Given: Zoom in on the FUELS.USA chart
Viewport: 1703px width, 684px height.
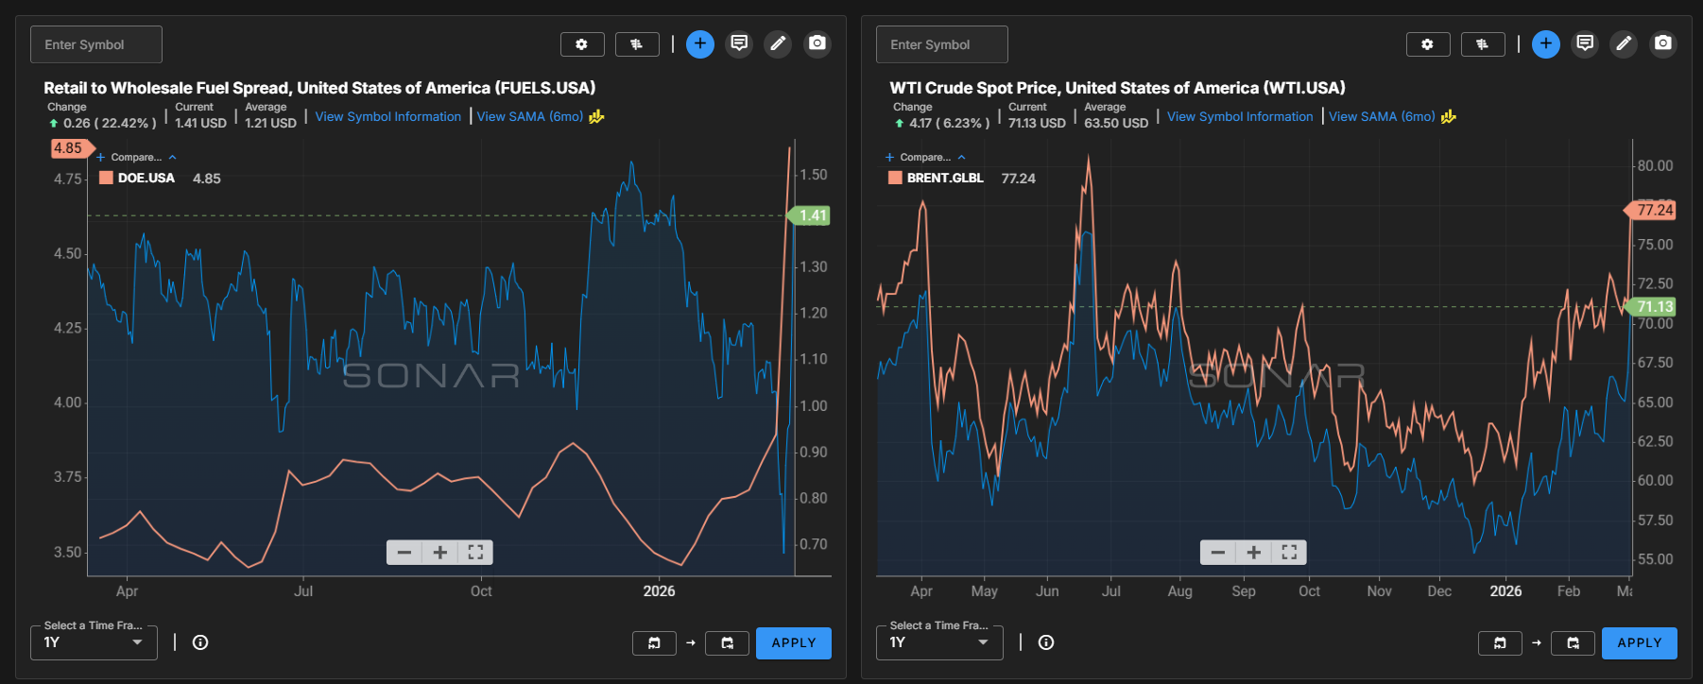Looking at the screenshot, I should coord(440,553).
